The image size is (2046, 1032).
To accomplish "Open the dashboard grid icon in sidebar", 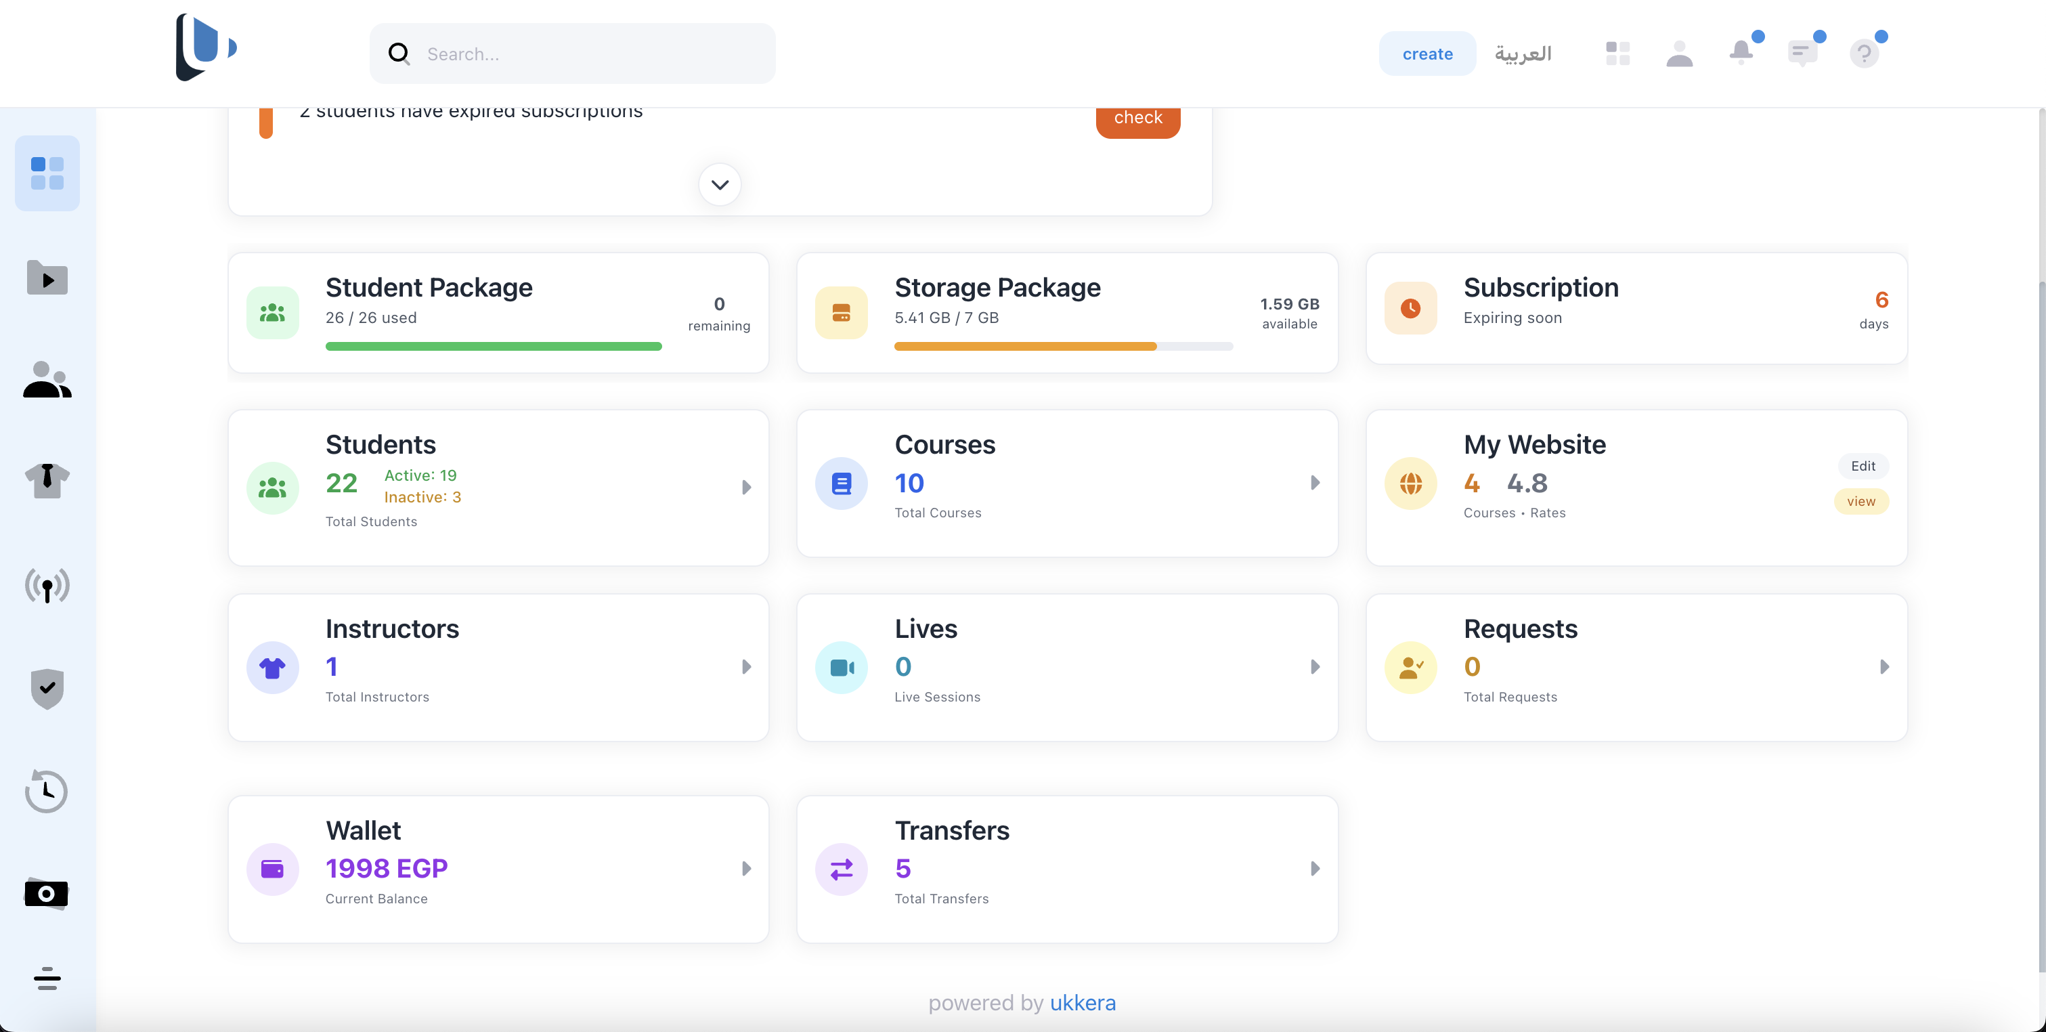I will pyautogui.click(x=47, y=173).
